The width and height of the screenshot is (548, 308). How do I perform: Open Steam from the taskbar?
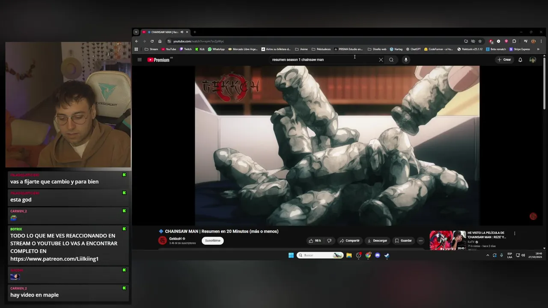tap(387, 255)
